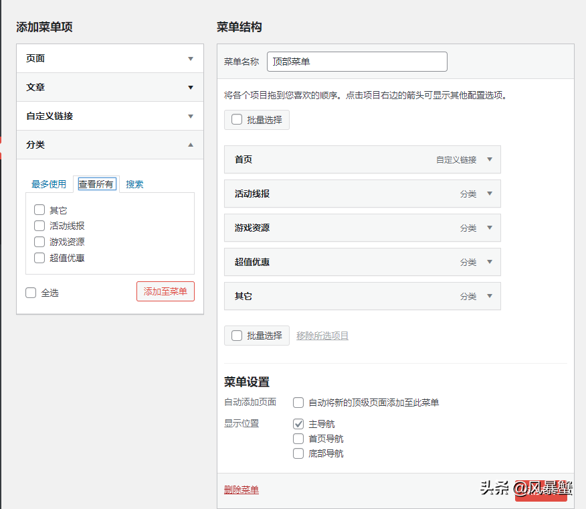The image size is (586, 509).
Task: Select the 其它 menu item bar
Action: [x=362, y=296]
